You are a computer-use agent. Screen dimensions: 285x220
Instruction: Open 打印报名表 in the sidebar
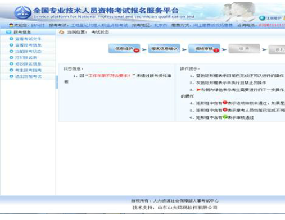click(x=26, y=58)
